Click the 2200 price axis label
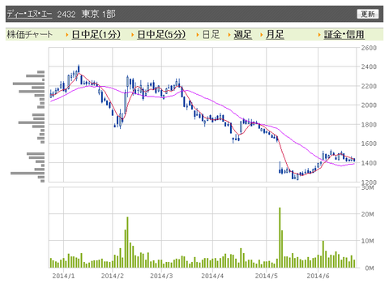This screenshot has width=389, height=292. tap(369, 86)
